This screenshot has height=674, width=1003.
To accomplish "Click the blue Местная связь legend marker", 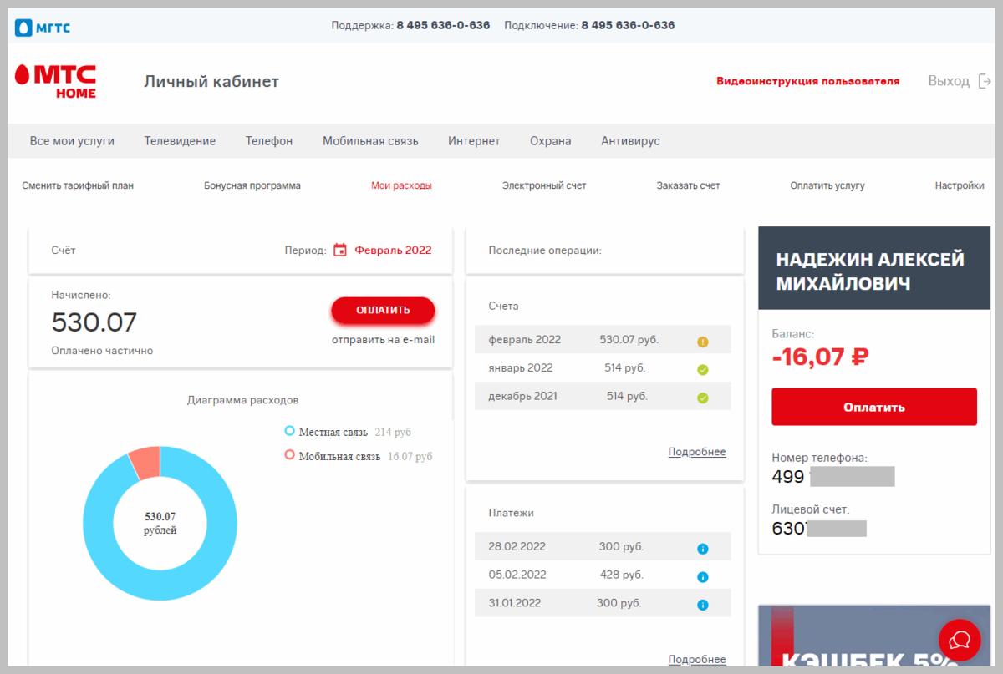I will pos(290,431).
